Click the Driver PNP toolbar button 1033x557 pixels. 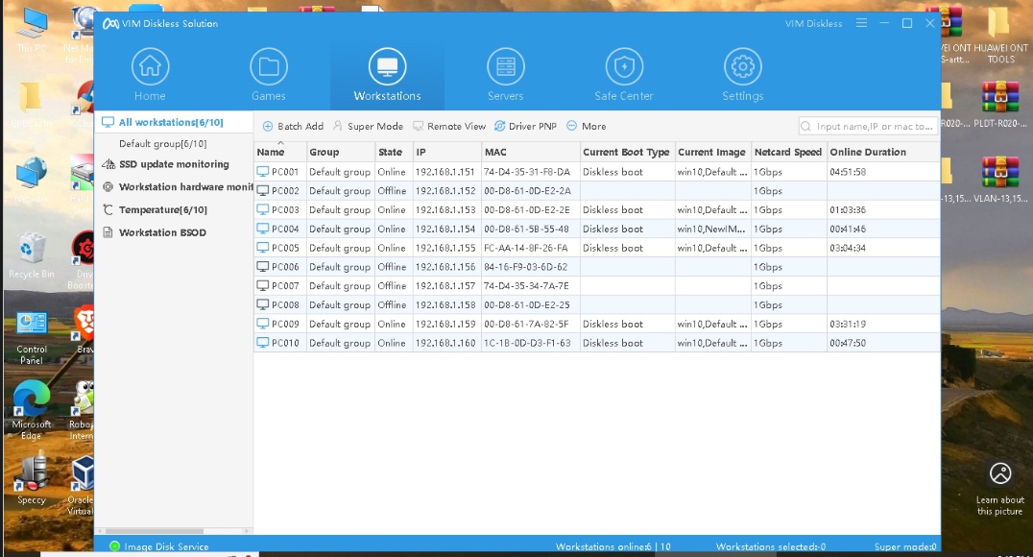coord(525,126)
